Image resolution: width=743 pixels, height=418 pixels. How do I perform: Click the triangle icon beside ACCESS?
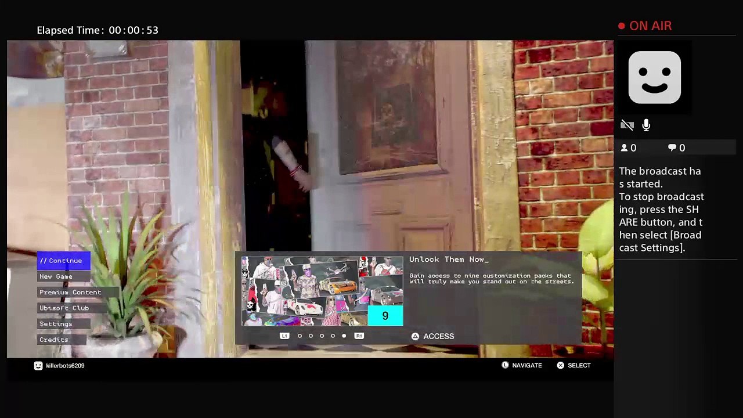coord(415,336)
